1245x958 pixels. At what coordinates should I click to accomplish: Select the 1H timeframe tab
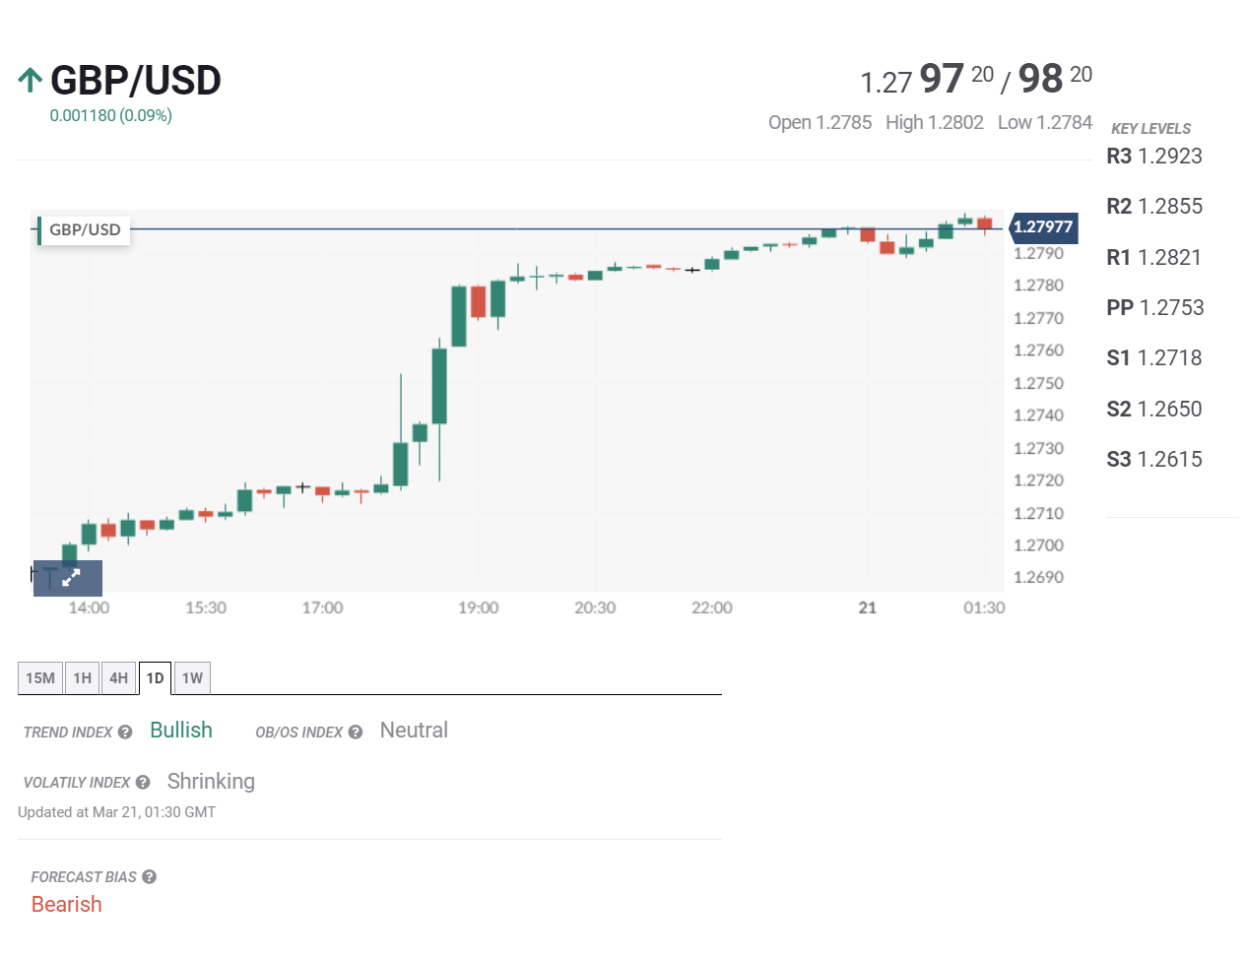click(x=83, y=678)
